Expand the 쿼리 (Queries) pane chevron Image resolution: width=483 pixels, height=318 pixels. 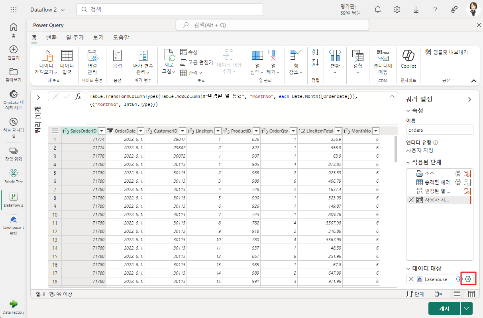39,97
